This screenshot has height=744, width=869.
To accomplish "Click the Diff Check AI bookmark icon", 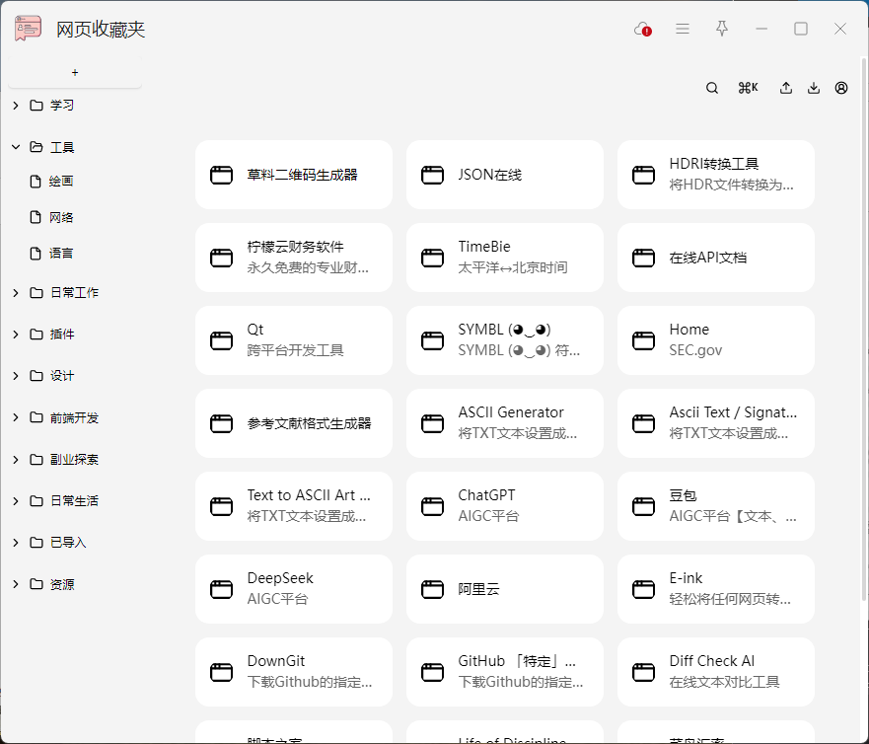I will (643, 672).
